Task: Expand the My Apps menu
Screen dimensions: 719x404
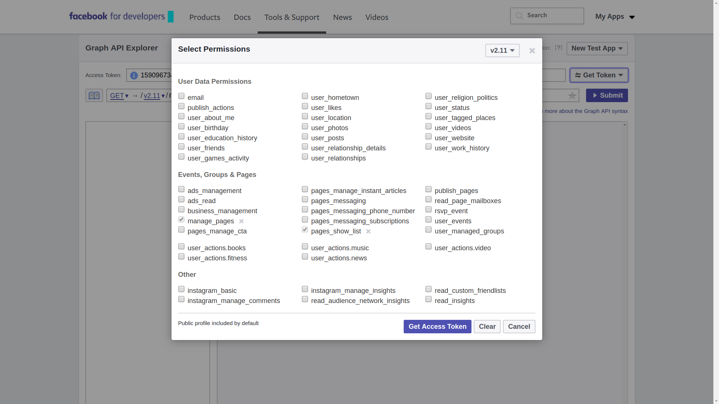Action: click(615, 16)
